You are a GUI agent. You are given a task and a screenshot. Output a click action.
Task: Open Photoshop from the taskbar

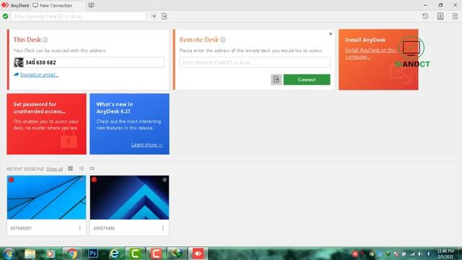(x=93, y=253)
